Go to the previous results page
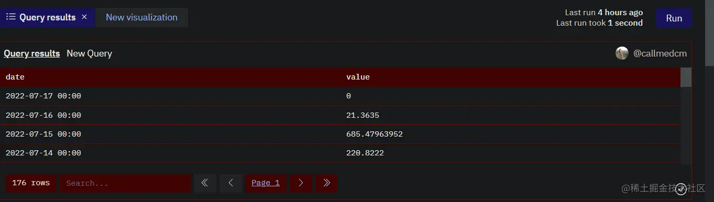714x202 pixels. tap(230, 183)
